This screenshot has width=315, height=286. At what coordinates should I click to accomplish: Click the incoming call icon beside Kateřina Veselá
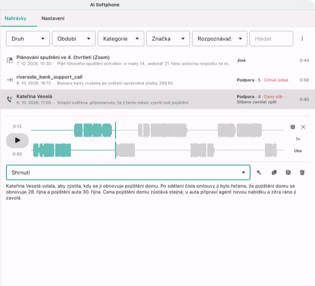tap(10, 99)
